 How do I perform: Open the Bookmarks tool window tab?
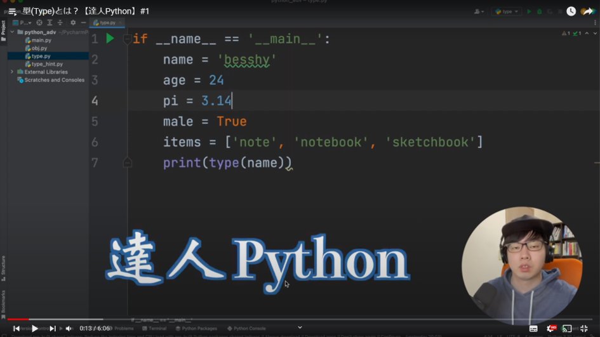pos(3,304)
